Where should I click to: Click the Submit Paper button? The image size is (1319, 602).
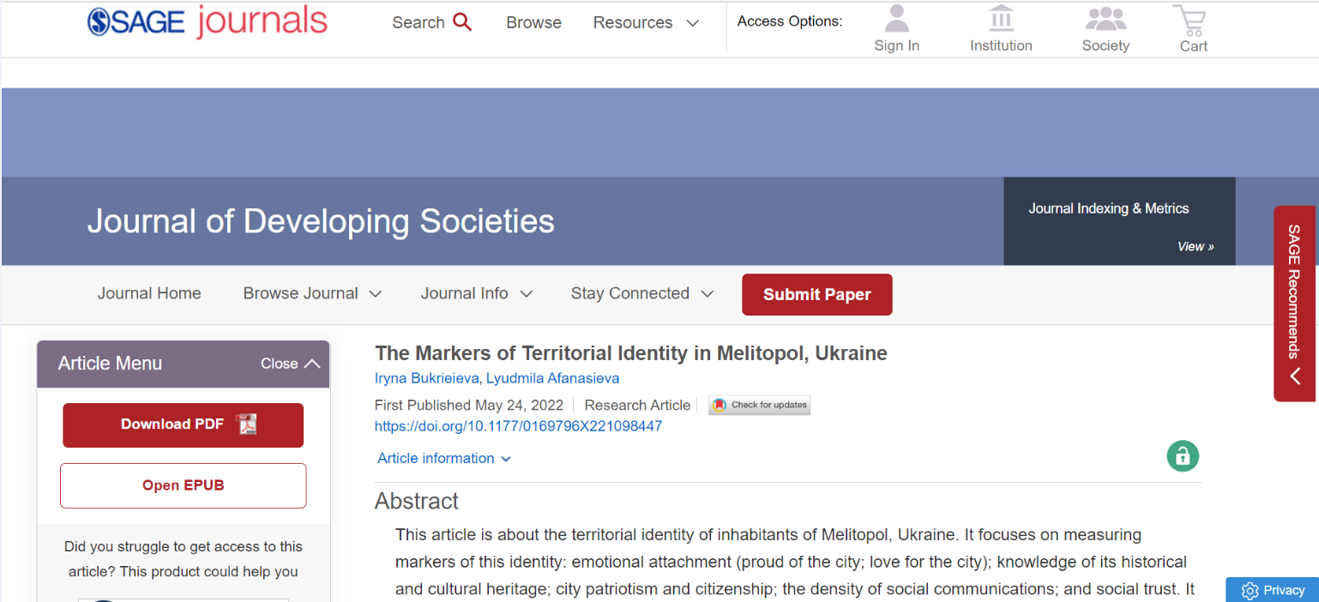coord(816,295)
